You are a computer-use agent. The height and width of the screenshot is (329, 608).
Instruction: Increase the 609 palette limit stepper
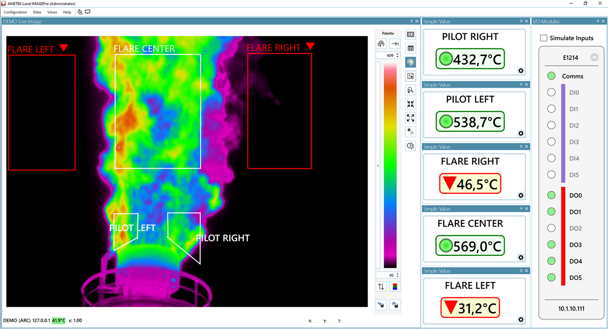[397, 53]
